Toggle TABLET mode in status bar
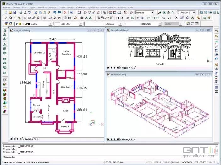221x165 pixels. coord(211,162)
